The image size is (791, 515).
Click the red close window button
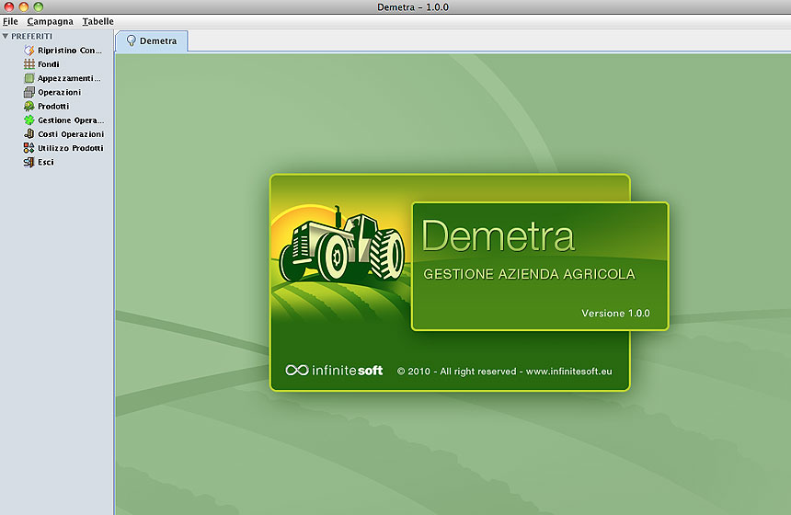point(9,6)
